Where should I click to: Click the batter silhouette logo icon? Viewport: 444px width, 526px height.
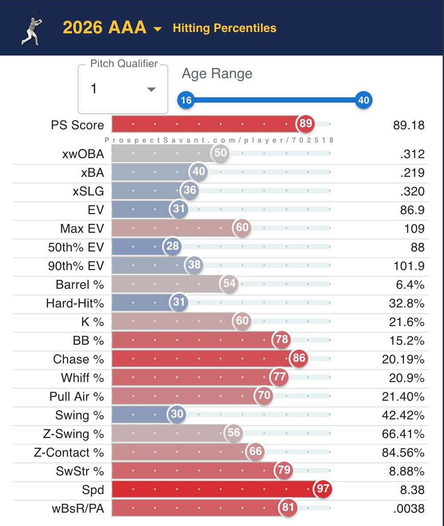[x=32, y=28]
